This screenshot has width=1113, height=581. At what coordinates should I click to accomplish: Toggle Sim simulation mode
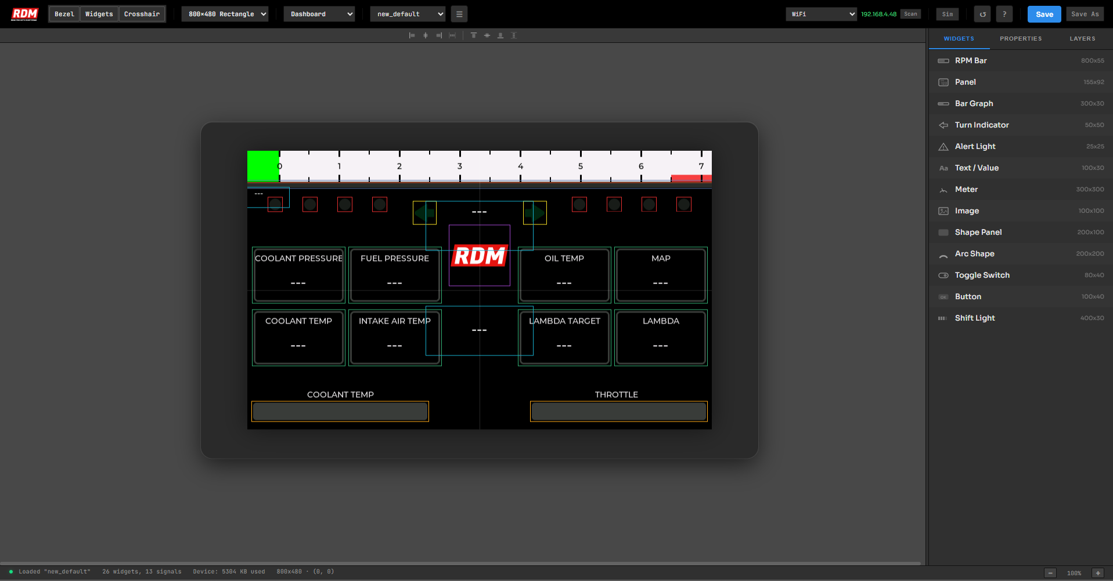pos(948,14)
